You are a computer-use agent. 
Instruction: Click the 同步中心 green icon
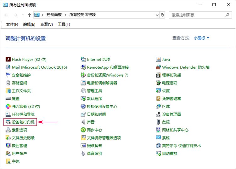point(83,130)
